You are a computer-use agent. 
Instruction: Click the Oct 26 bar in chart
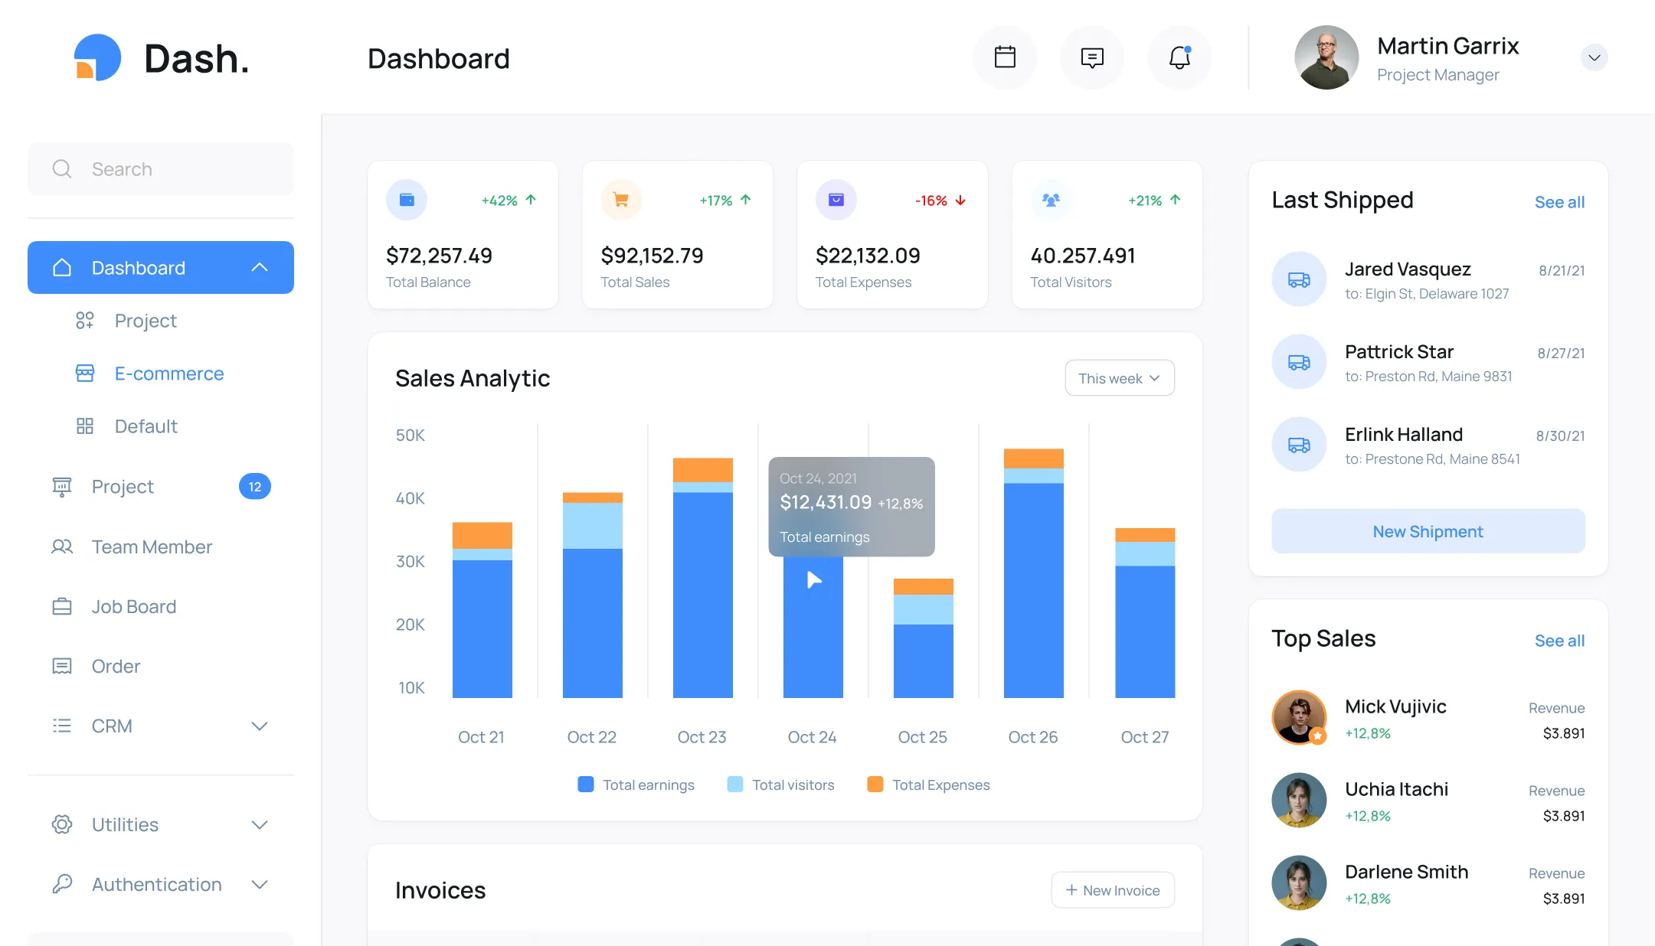pos(1034,573)
